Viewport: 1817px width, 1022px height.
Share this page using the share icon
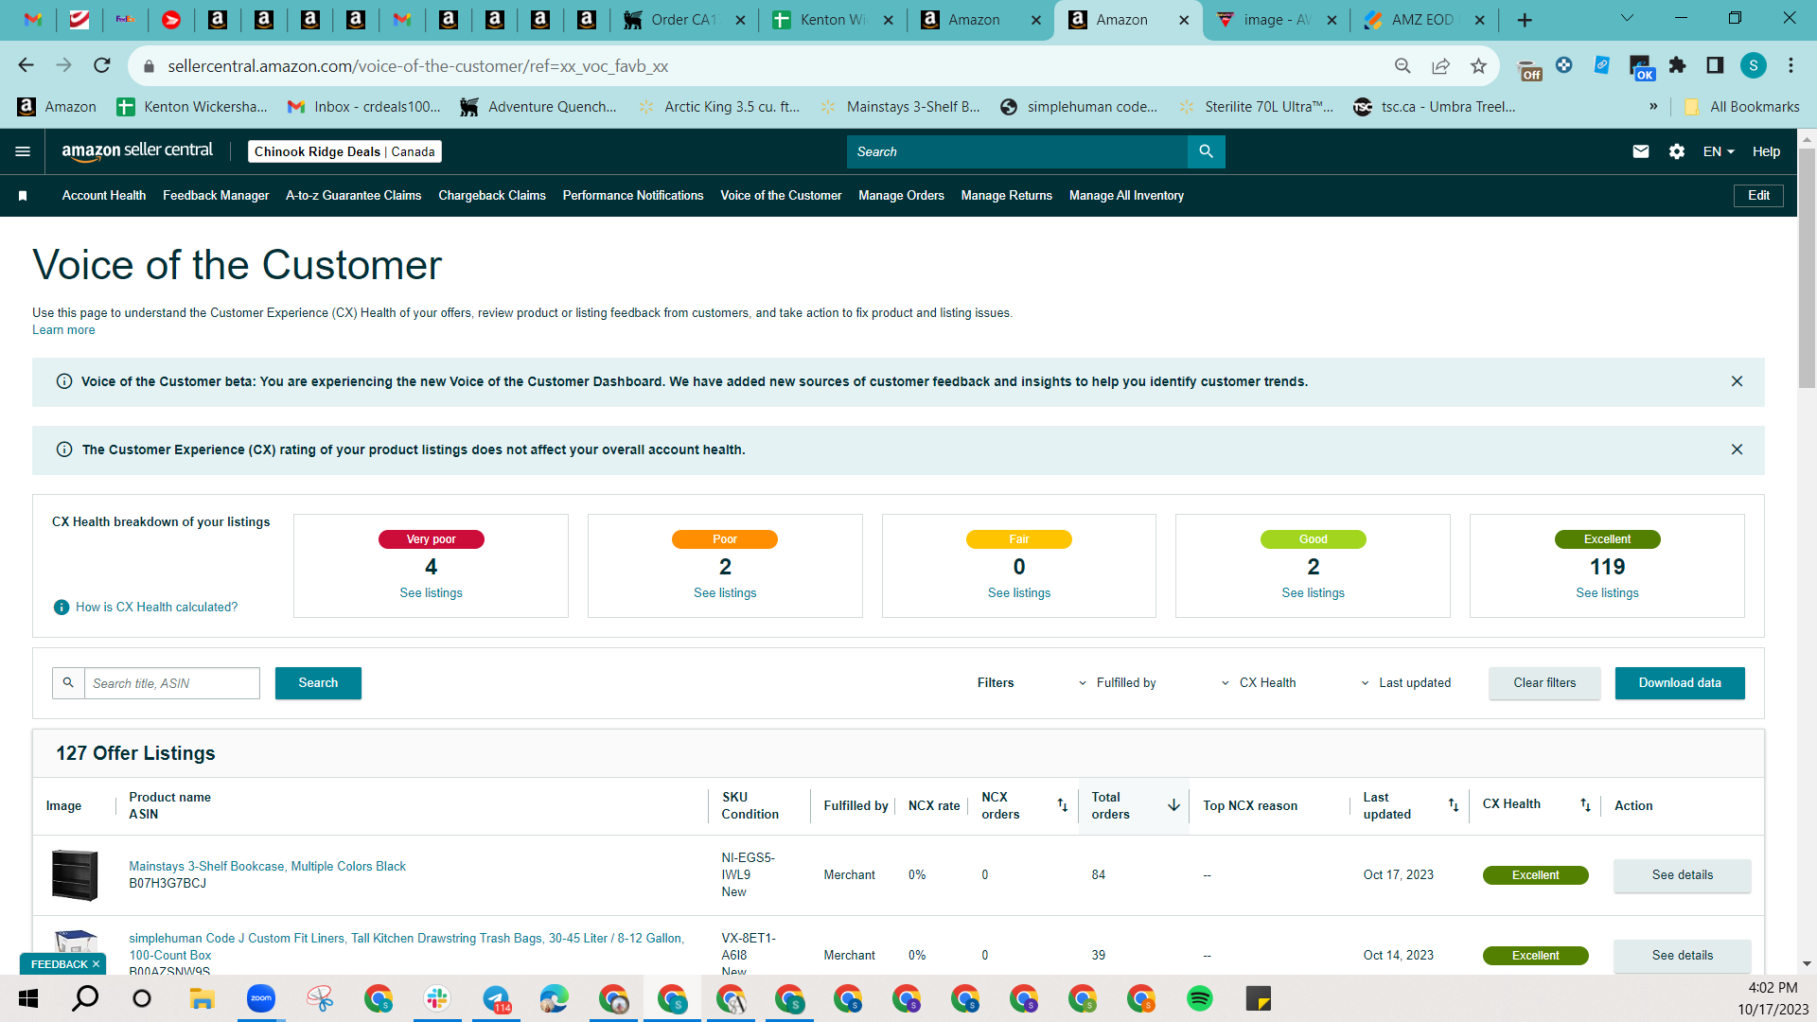[x=1440, y=65]
